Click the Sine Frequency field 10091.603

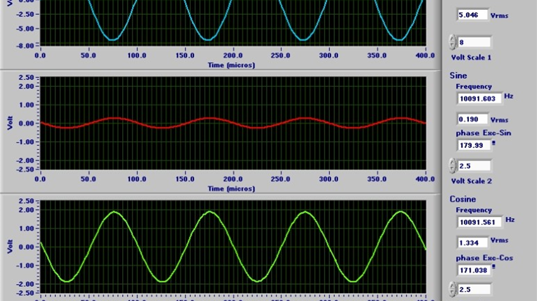(479, 98)
